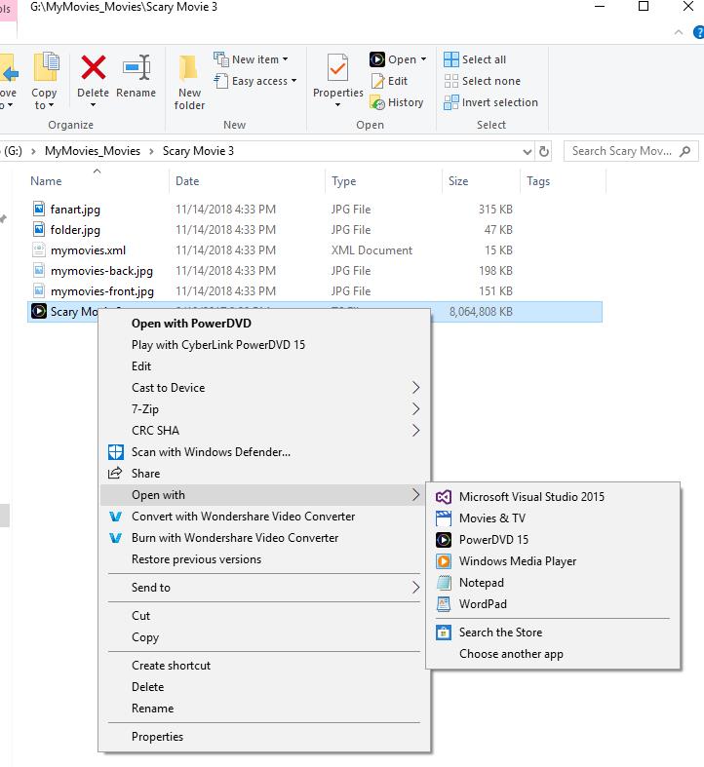Sort by the Type column header
This screenshot has height=767, width=704.
tap(384, 181)
